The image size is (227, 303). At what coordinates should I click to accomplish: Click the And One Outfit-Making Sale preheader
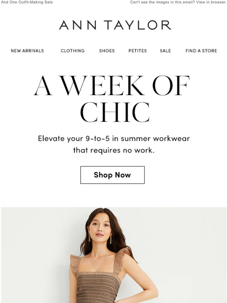(x=27, y=2)
